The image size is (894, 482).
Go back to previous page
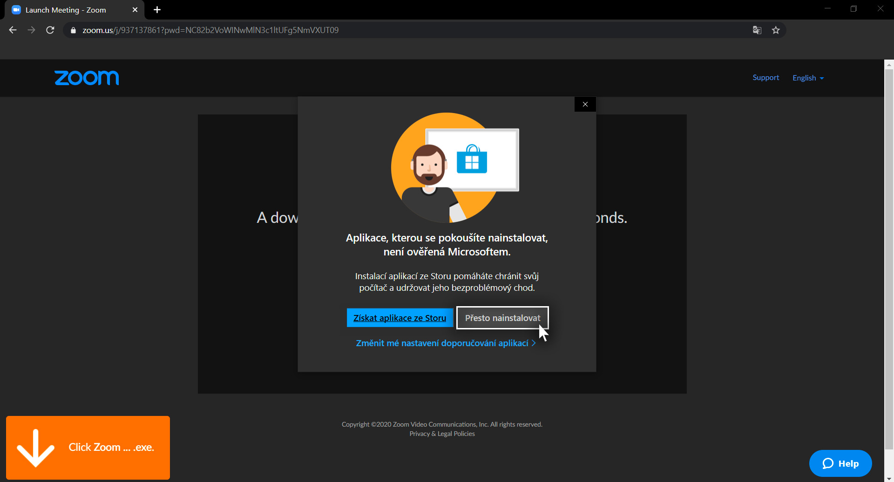coord(13,30)
